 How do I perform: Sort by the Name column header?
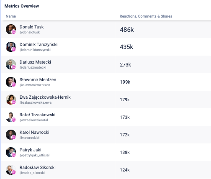pos(11,16)
